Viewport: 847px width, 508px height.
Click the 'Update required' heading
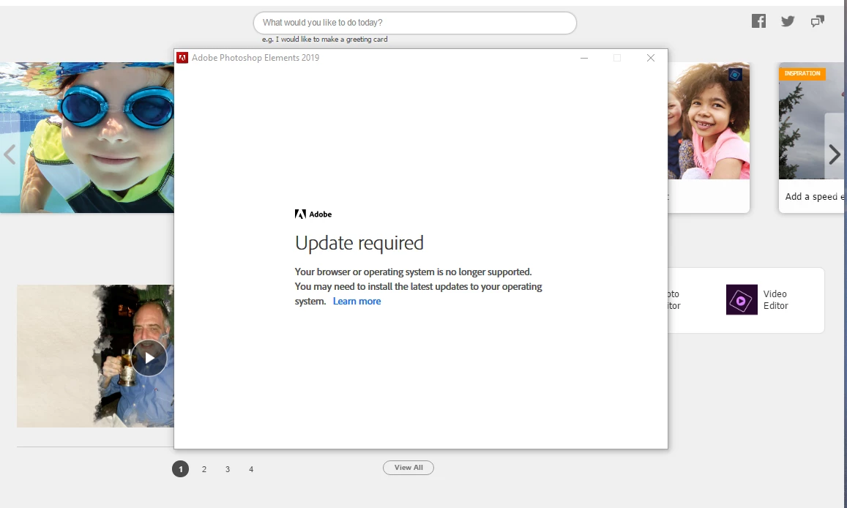359,243
